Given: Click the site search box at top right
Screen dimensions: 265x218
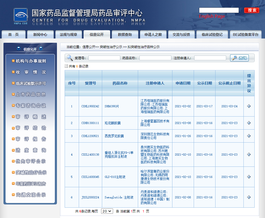Looking at the screenshot, I should pos(219,10).
